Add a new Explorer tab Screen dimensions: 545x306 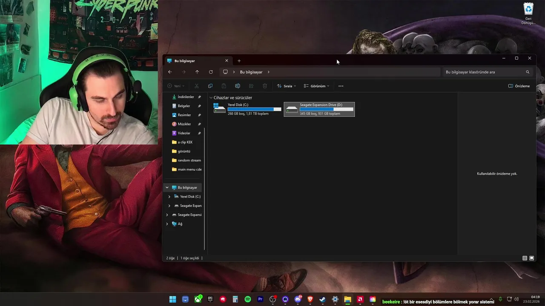(239, 61)
